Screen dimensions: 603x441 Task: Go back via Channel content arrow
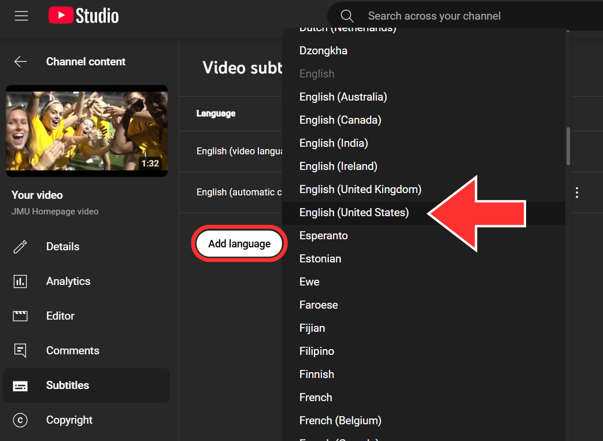pyautogui.click(x=21, y=62)
